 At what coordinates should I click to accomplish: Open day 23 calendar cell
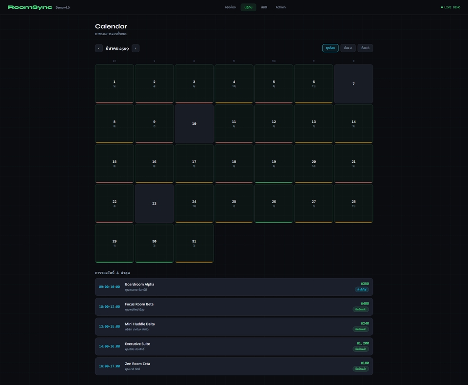point(154,203)
